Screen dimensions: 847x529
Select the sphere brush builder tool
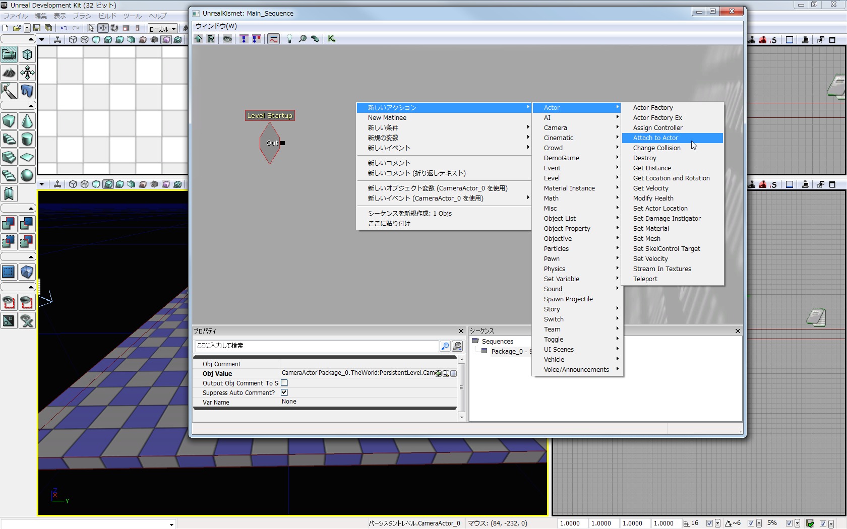[x=27, y=175]
